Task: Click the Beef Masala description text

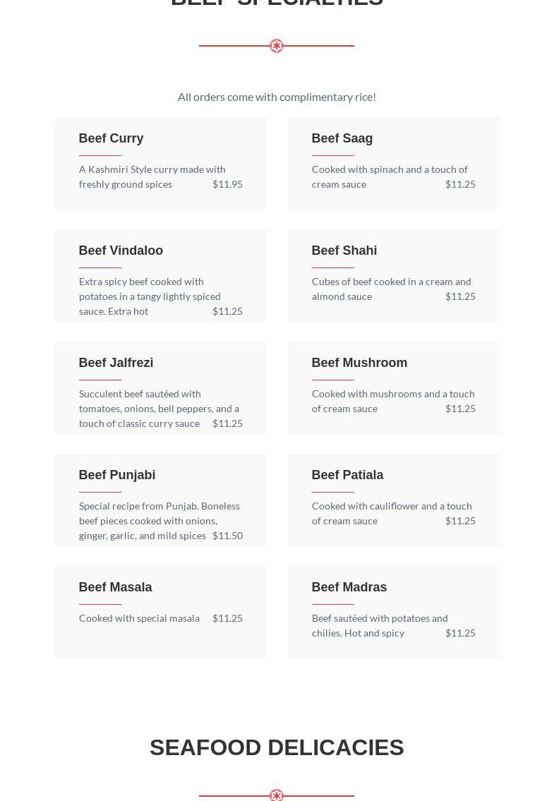Action: point(139,618)
